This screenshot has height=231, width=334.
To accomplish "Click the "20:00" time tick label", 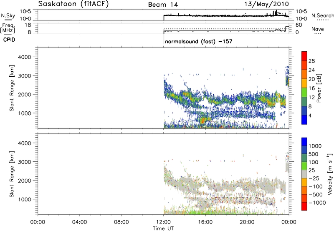I will click(x=247, y=222).
